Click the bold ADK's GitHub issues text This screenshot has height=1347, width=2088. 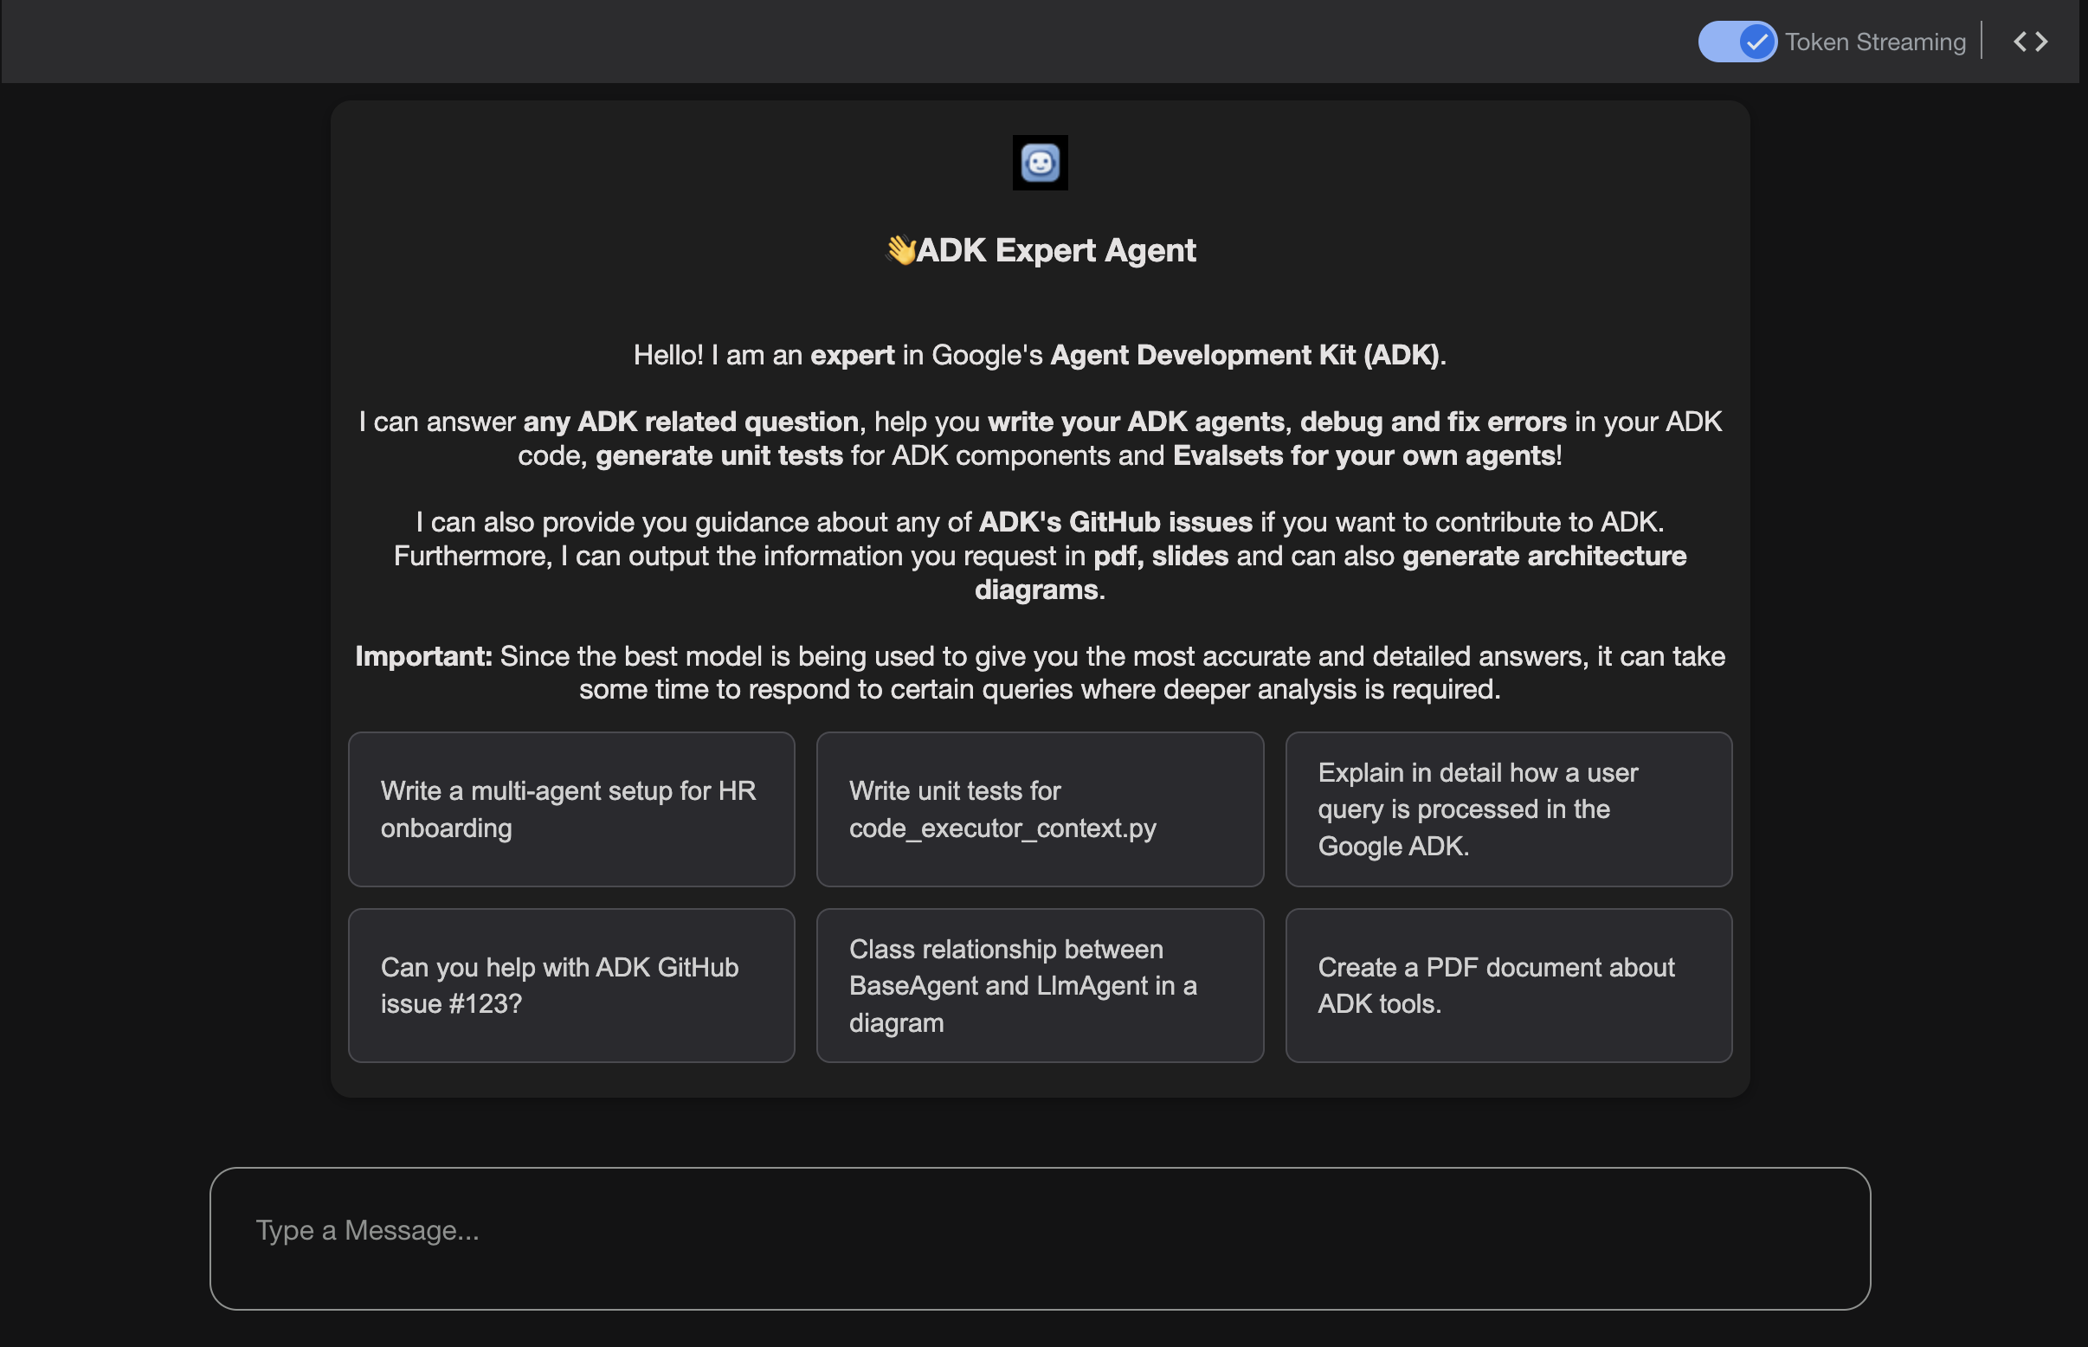tap(1114, 522)
